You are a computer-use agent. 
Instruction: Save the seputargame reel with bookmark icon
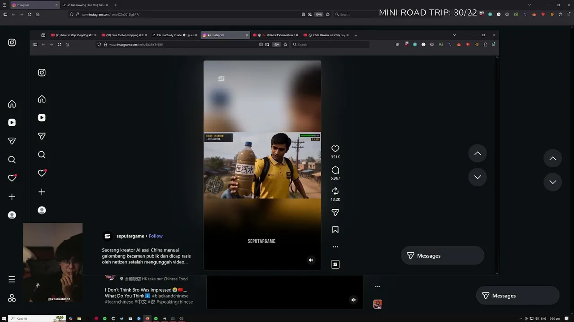[x=335, y=229]
